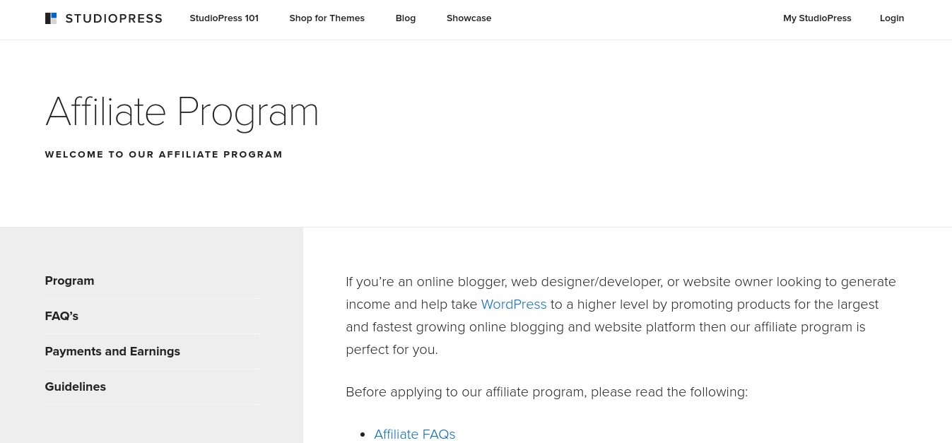Click the Login link
Screen dimensions: 952x443
(x=892, y=18)
